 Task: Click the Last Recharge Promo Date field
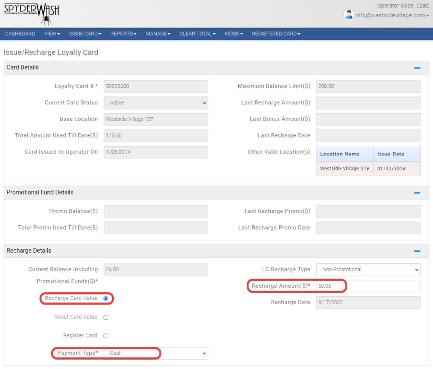368,228
